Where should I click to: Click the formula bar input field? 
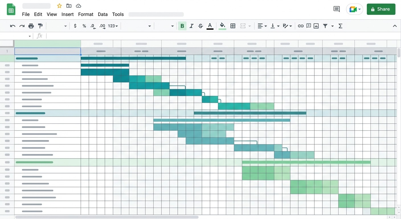tap(222, 36)
